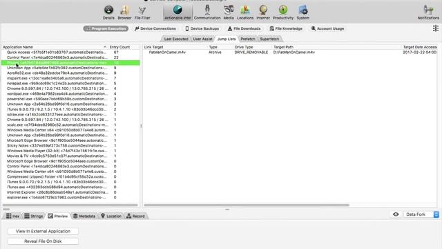Select the Quick Access jump list row
The width and height of the screenshot is (442, 249).
pyautogui.click(x=70, y=53)
